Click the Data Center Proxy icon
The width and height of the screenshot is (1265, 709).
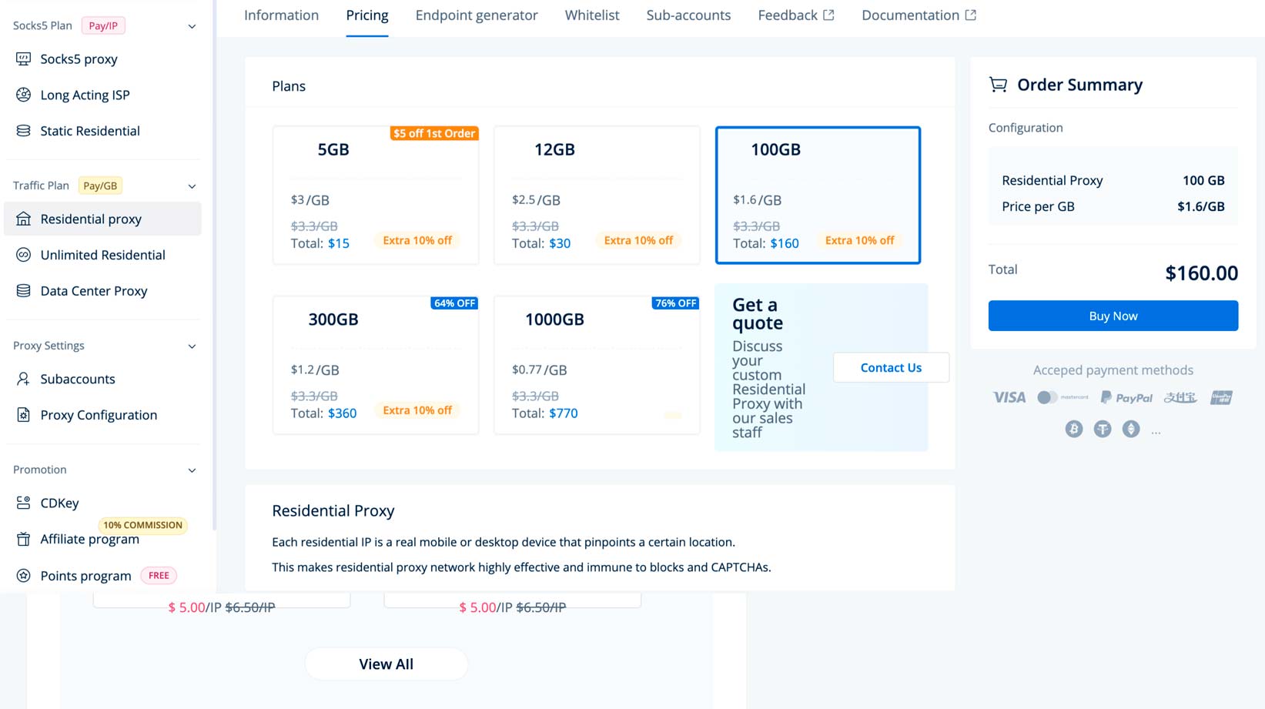click(24, 291)
